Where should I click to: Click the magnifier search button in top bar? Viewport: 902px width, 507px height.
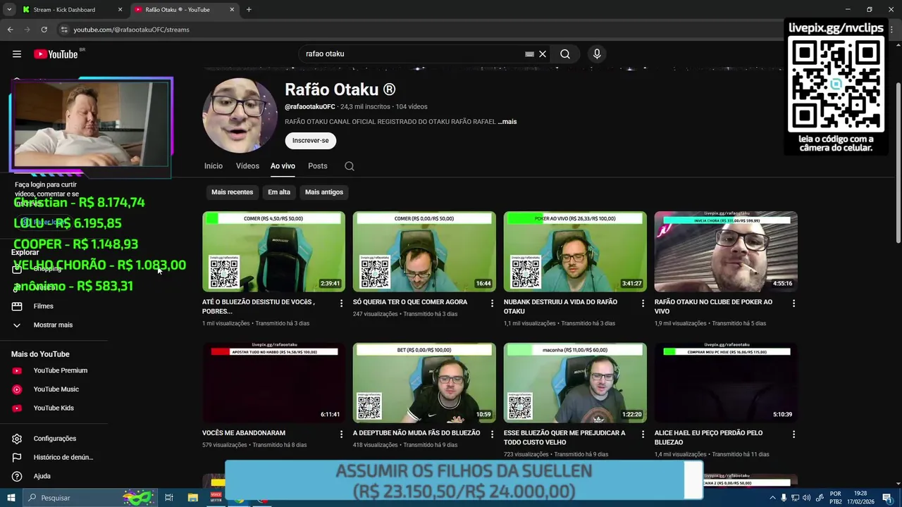[x=565, y=54]
